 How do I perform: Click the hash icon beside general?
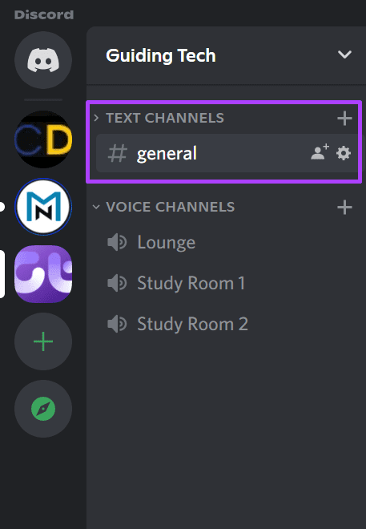(117, 154)
